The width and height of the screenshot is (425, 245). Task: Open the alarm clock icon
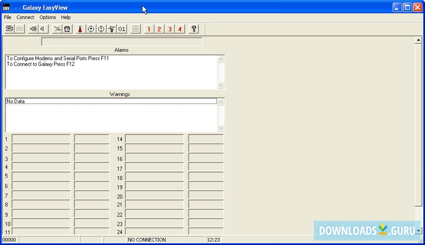tap(67, 29)
